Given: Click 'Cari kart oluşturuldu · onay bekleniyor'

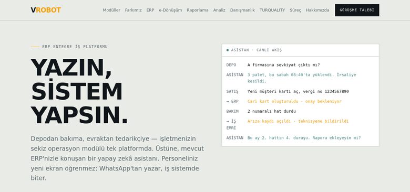Looking at the screenshot, I should pyautogui.click(x=294, y=101).
